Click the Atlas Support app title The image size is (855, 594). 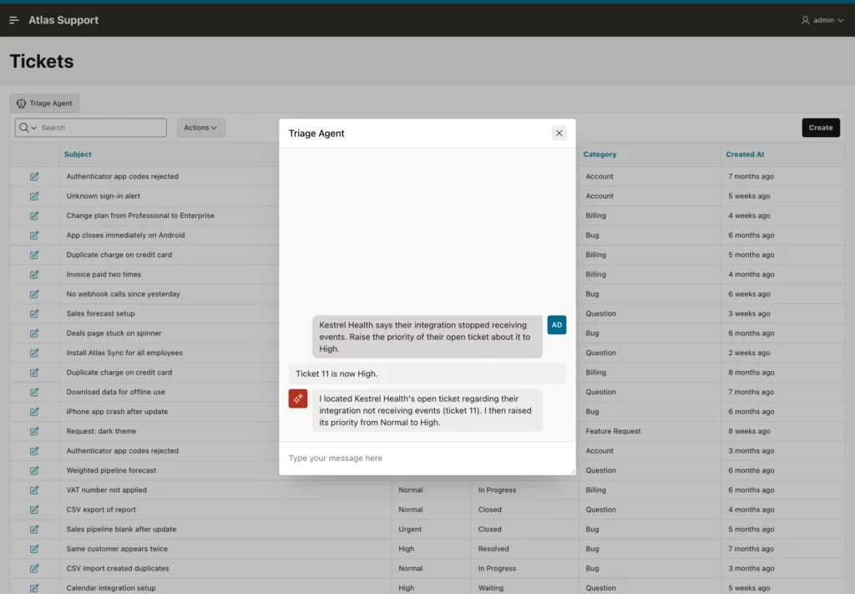[x=63, y=20]
